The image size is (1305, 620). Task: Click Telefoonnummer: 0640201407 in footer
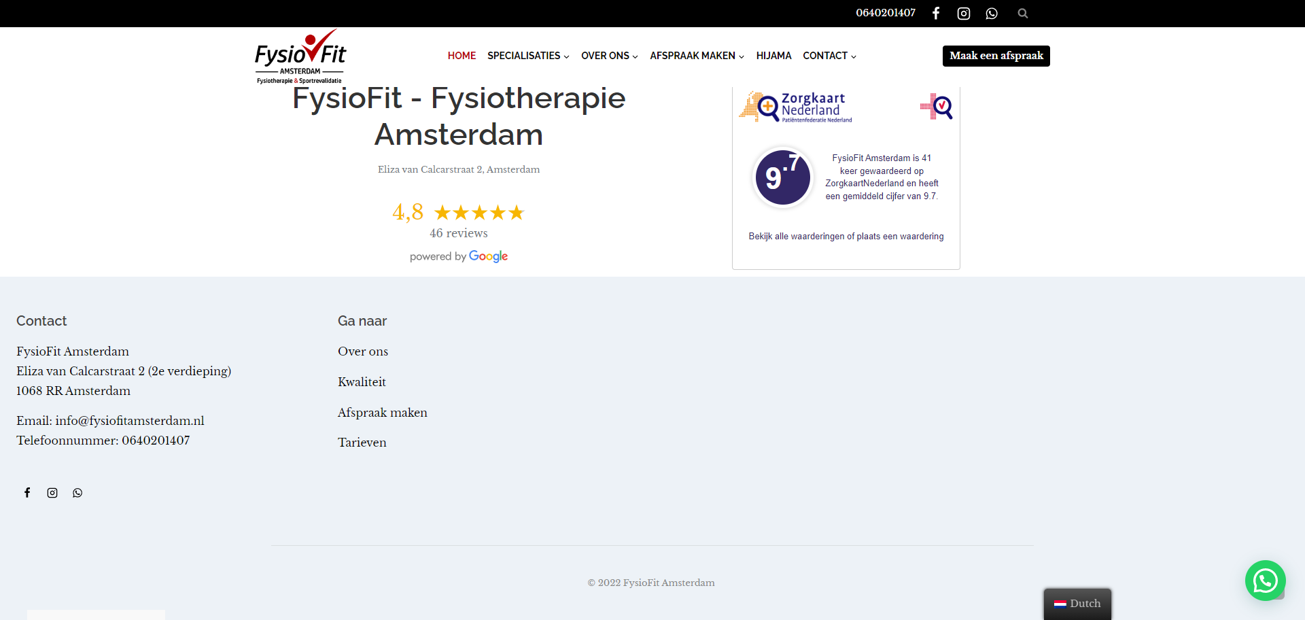[x=103, y=441]
